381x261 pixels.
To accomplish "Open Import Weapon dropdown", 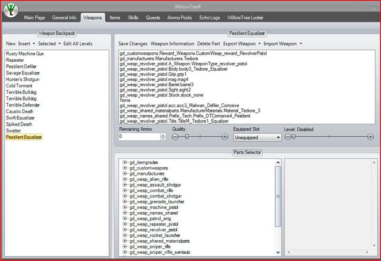I will click(283, 43).
